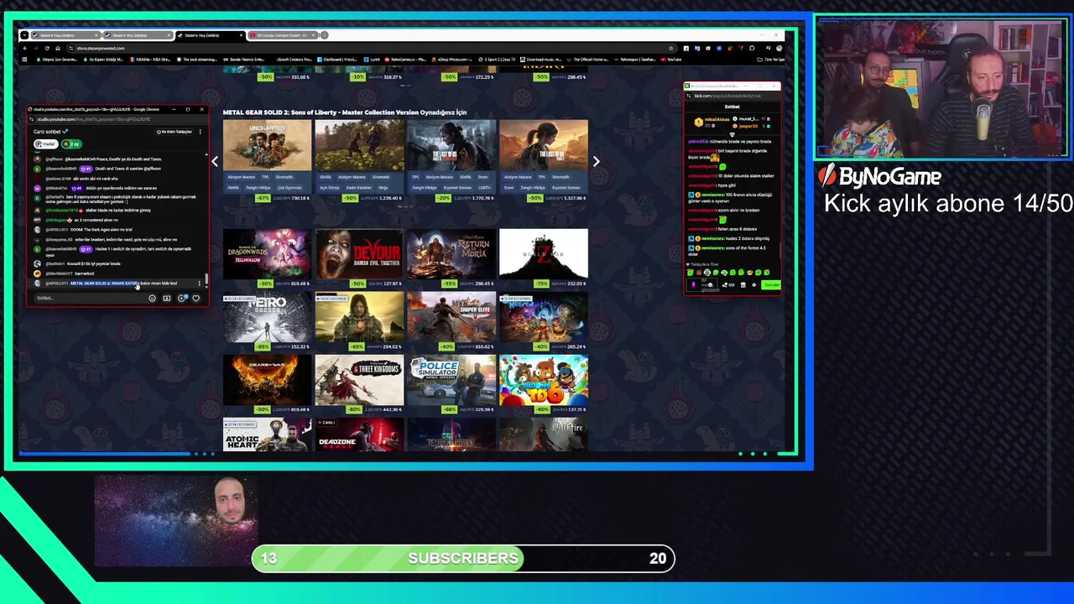
Task: Open the YouTube bookmark in bookmarks bar
Action: [670, 60]
